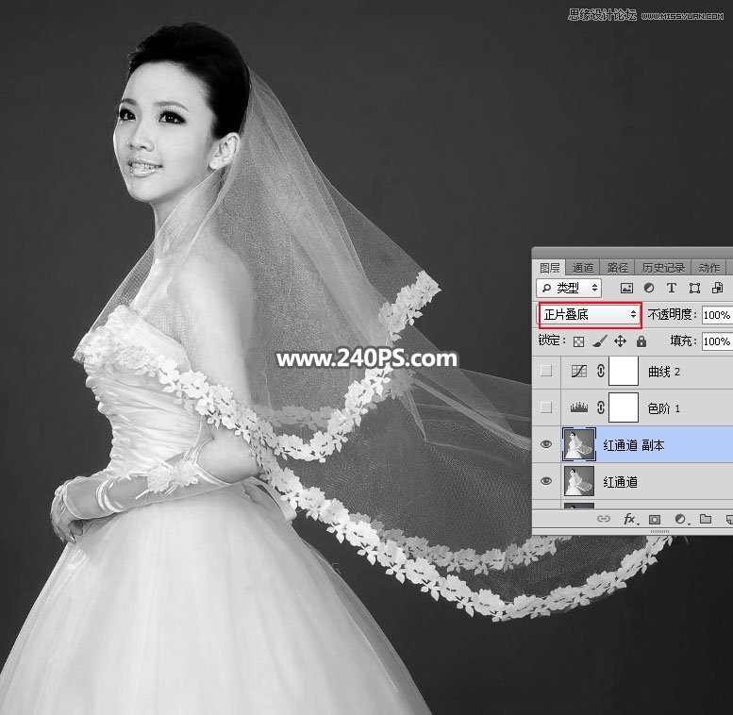Toggle lock position move icon
The image size is (733, 715).
(x=620, y=341)
